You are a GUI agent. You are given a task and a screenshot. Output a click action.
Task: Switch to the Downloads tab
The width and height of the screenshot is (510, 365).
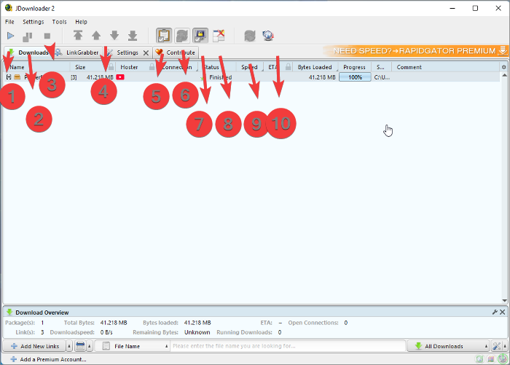click(x=28, y=52)
